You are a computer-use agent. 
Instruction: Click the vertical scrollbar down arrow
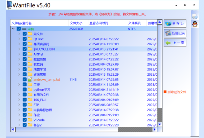(160, 124)
